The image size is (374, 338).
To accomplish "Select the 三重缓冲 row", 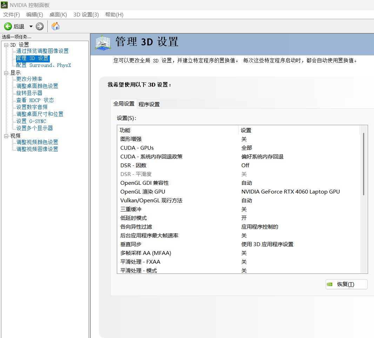I will click(x=239, y=209).
